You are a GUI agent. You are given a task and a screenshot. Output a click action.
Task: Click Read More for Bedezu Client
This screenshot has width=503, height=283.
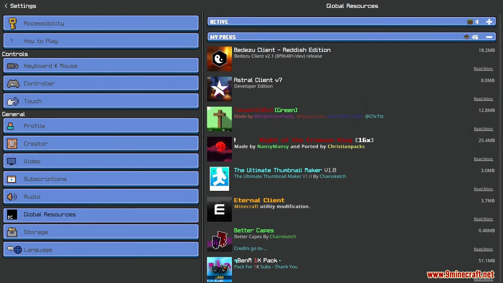click(483, 69)
